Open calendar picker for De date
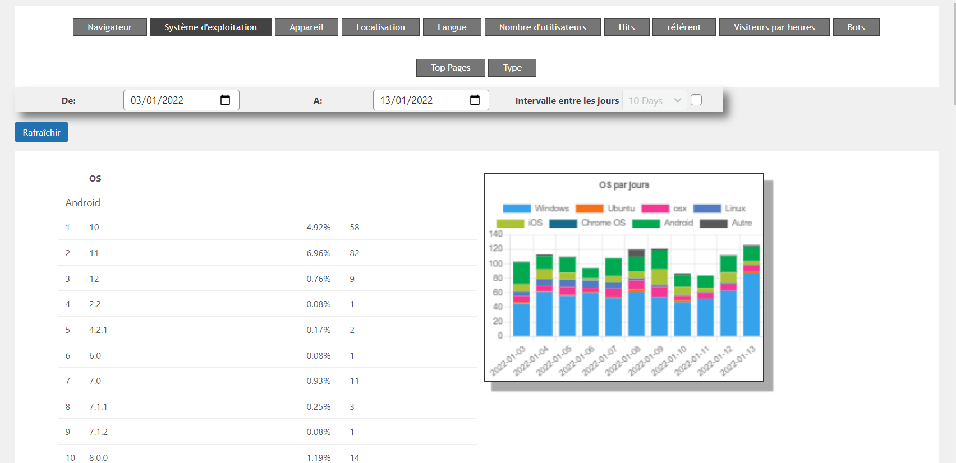This screenshot has width=956, height=463. pyautogui.click(x=225, y=100)
